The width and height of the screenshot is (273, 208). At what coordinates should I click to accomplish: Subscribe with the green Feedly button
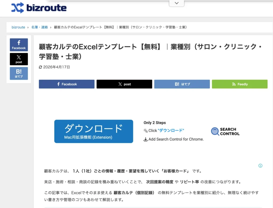tap(240, 84)
